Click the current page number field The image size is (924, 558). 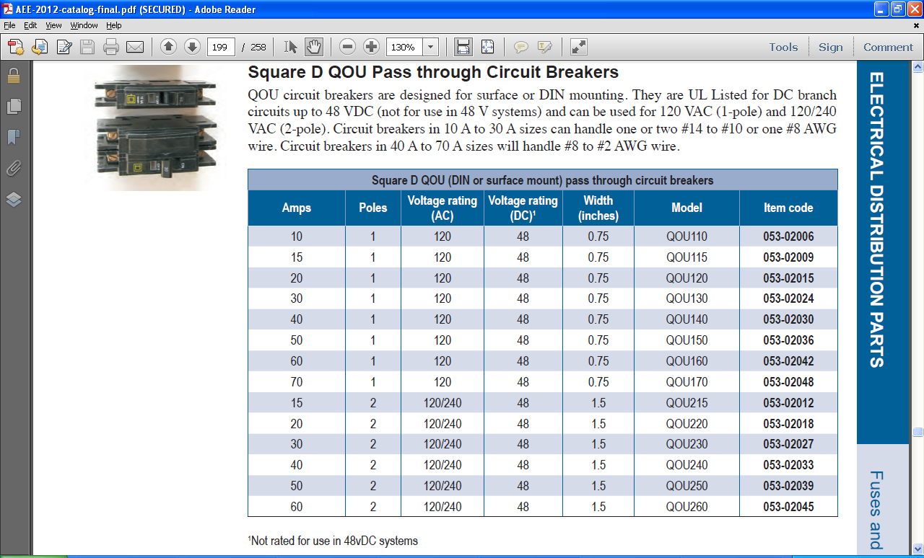point(221,48)
